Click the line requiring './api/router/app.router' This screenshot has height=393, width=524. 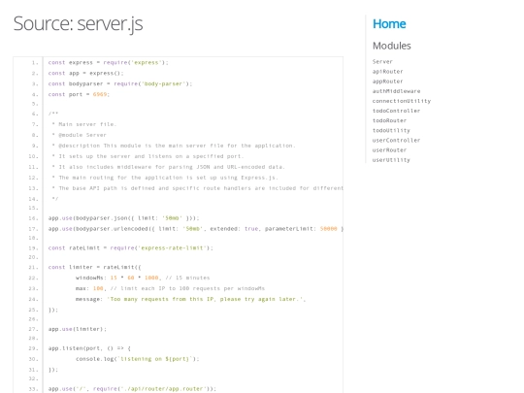[132, 389]
